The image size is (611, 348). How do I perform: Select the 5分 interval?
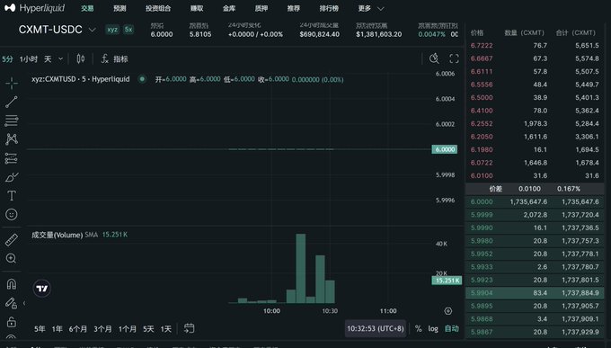point(7,59)
